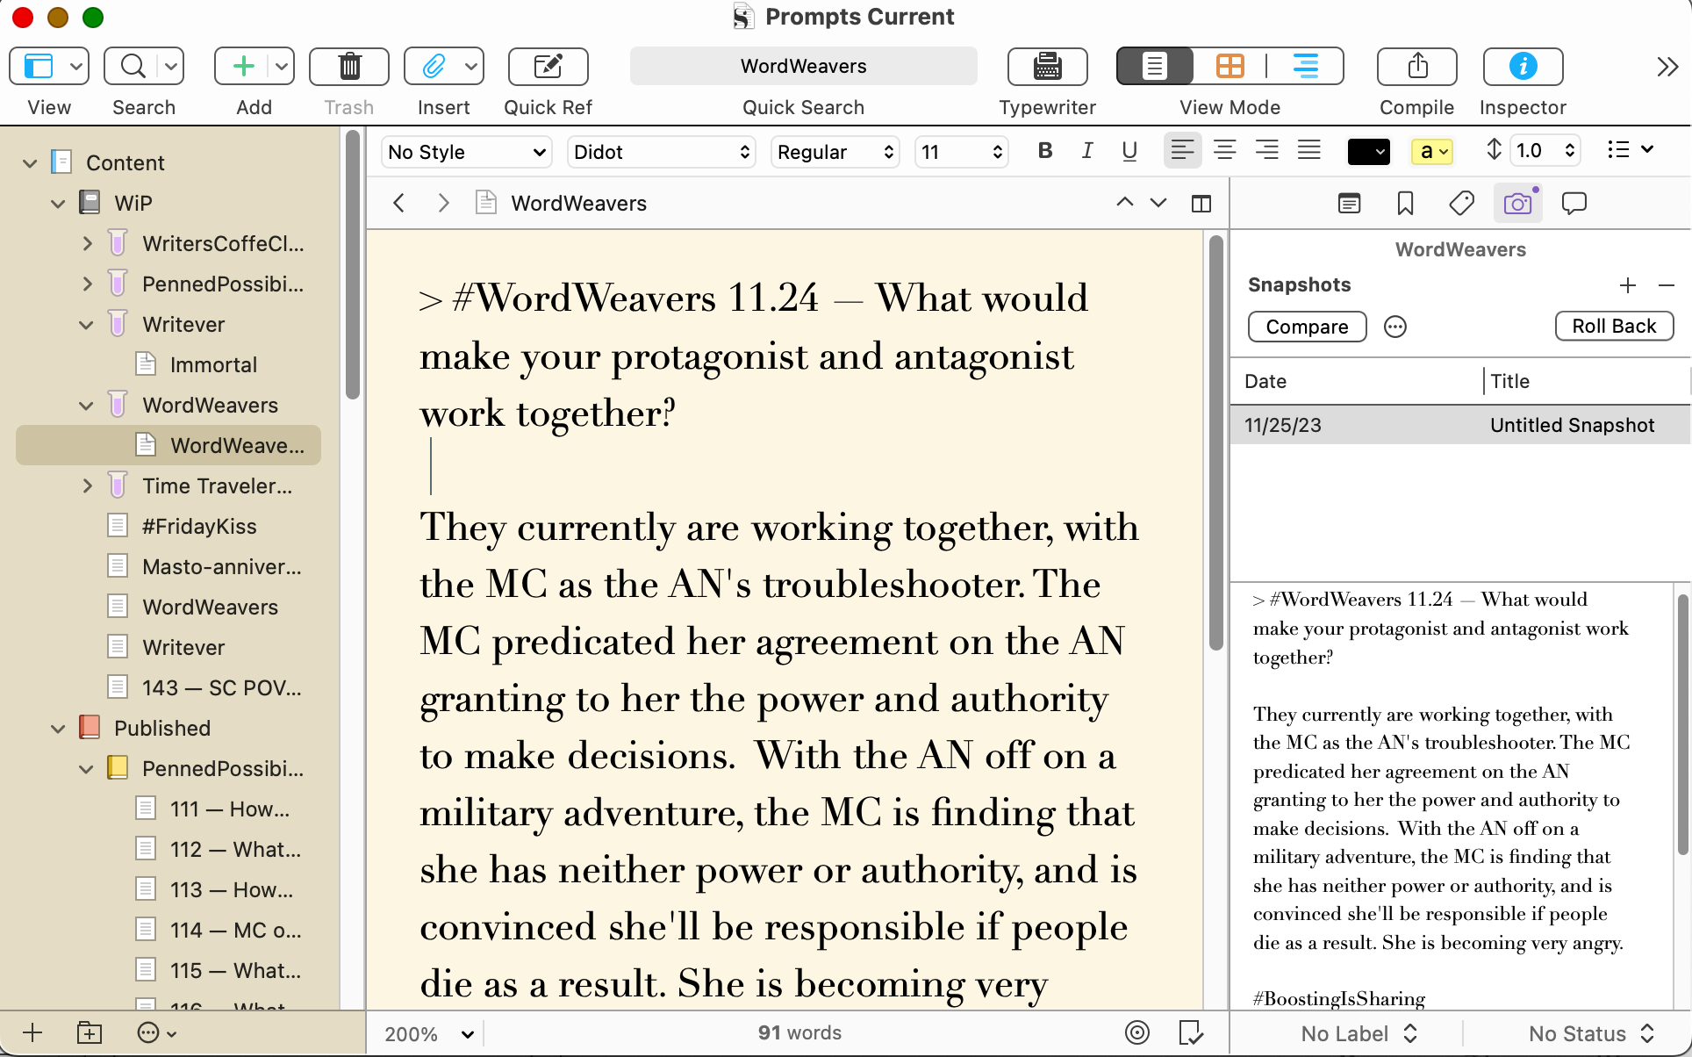1692x1057 pixels.
Task: Click the Compare button
Action: [1307, 327]
